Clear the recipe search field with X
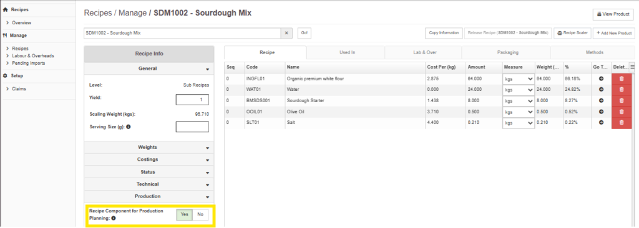Viewport: 639px width, 228px height. point(286,34)
